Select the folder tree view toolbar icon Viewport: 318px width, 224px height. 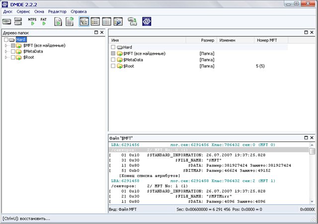point(84,21)
